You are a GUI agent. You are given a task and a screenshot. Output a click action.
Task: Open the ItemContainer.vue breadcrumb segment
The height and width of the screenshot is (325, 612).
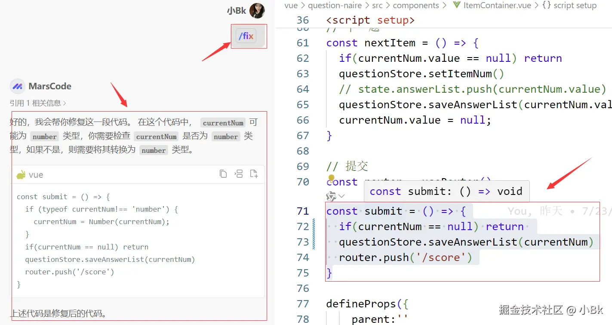pos(497,6)
